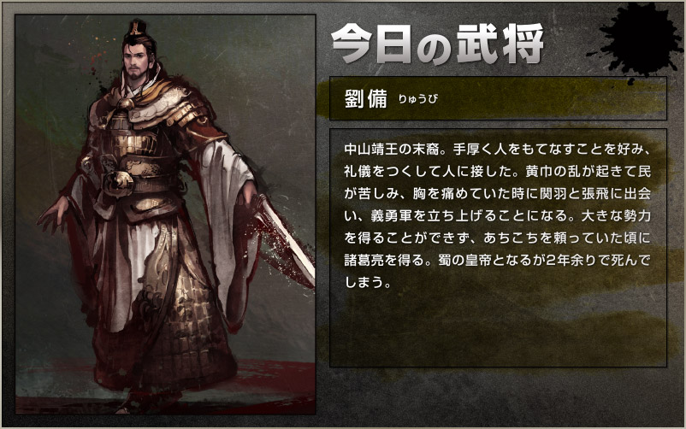
Task: Click the black ink splatter icon
Action: [635, 39]
